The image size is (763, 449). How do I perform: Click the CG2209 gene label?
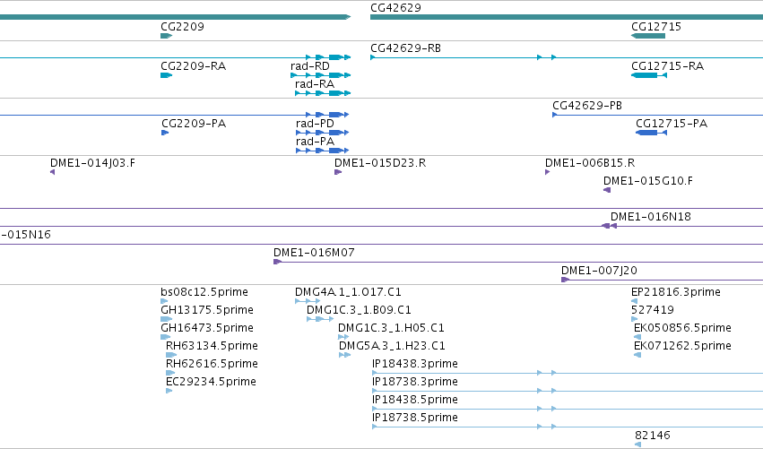click(x=182, y=27)
